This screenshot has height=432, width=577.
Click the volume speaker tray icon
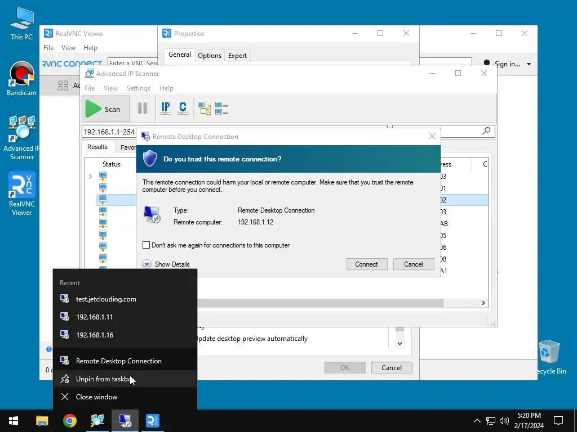tap(504, 421)
